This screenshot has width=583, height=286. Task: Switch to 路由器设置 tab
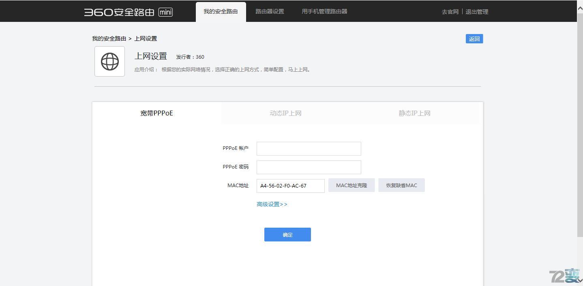pos(269,11)
